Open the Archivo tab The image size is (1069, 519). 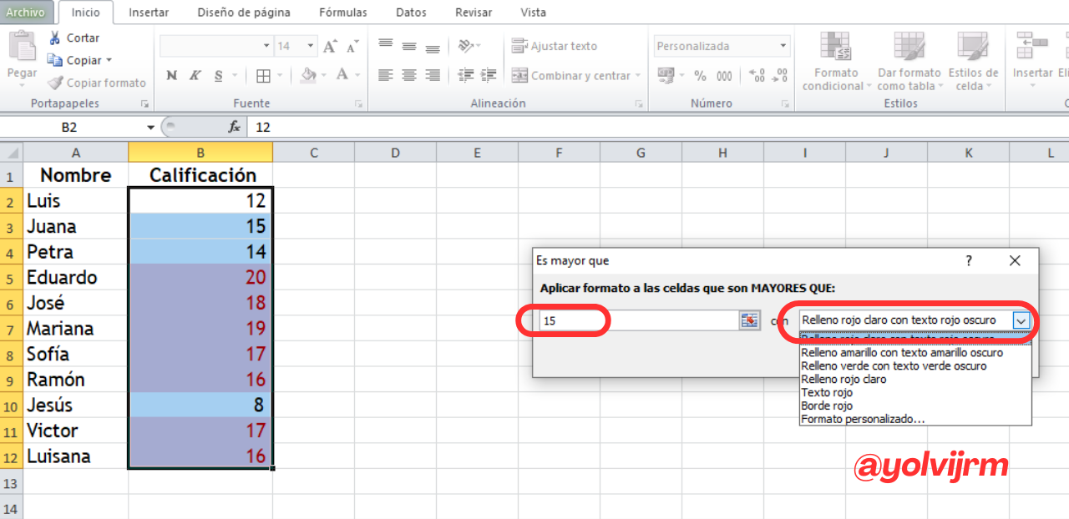[26, 12]
